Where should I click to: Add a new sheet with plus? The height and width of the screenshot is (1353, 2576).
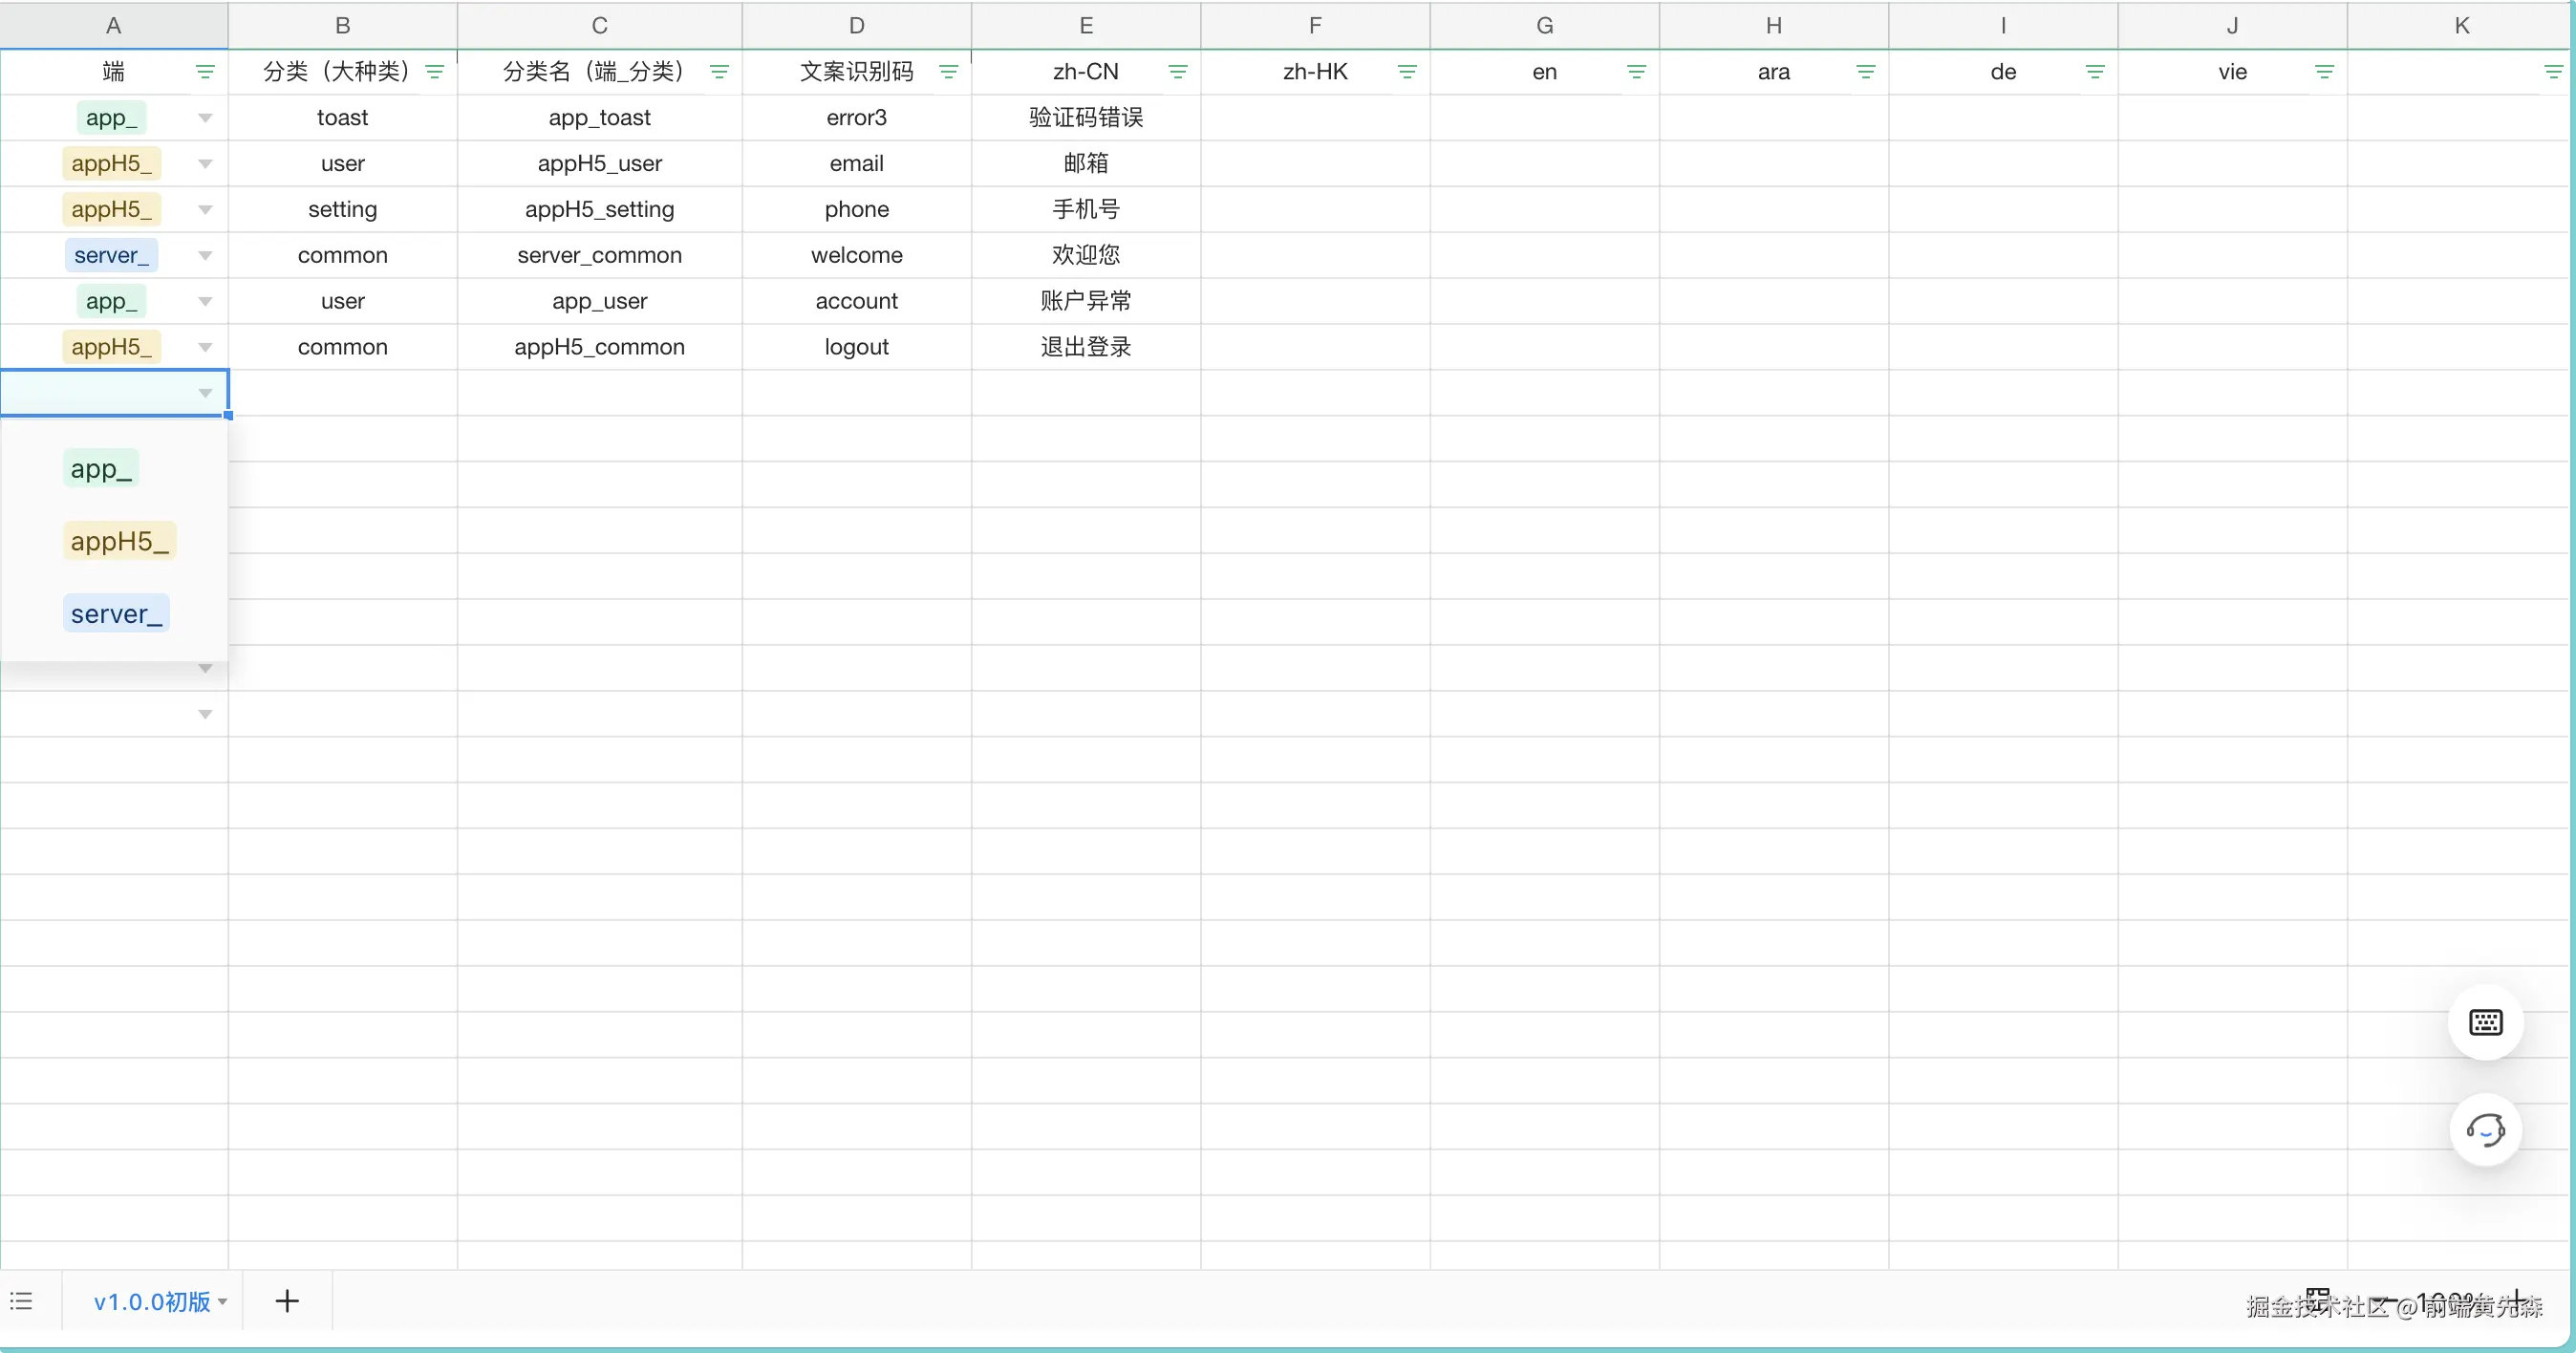pyautogui.click(x=287, y=1301)
